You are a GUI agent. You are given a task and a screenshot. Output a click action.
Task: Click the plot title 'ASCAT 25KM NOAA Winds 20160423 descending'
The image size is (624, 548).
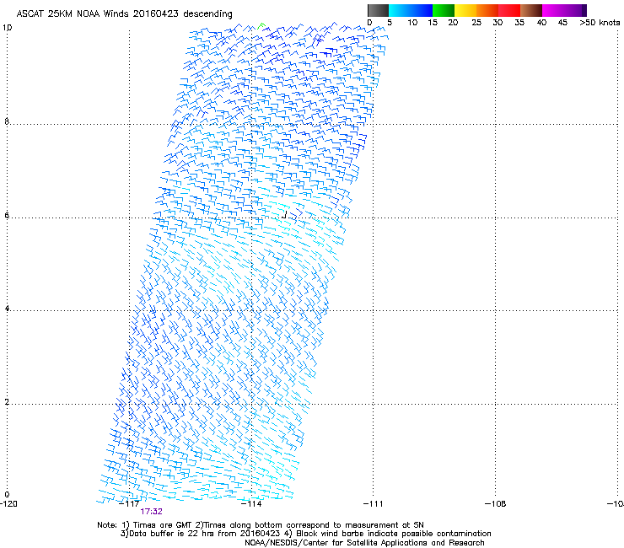click(x=124, y=13)
